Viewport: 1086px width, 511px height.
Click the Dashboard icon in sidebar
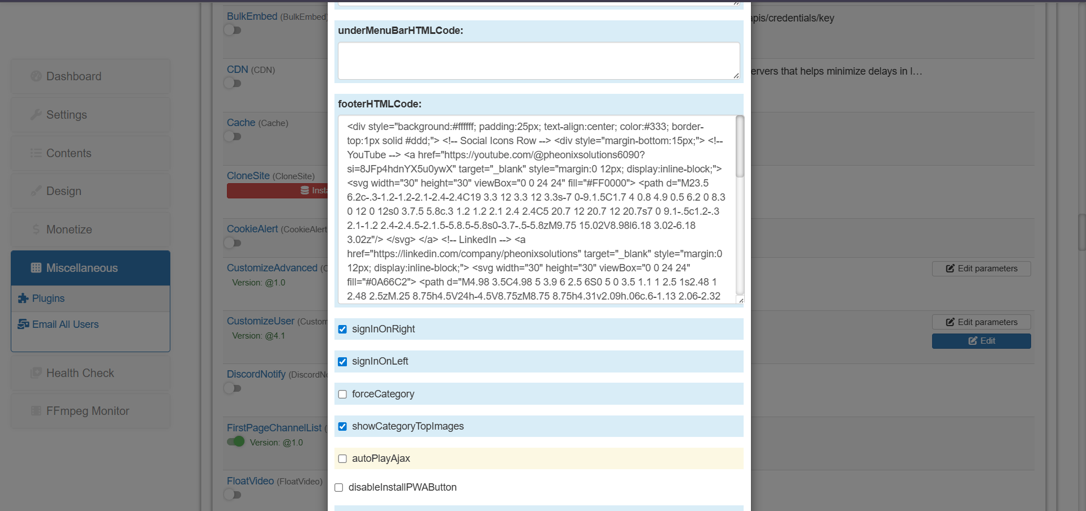(x=36, y=76)
